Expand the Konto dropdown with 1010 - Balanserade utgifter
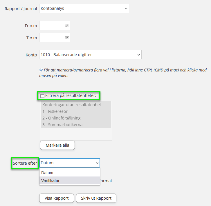This screenshot has height=206, width=211. click(x=90, y=55)
